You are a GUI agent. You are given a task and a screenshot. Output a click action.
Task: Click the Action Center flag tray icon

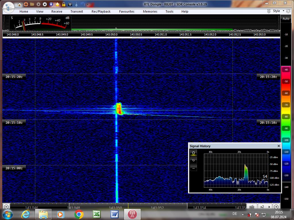[x=257, y=214]
